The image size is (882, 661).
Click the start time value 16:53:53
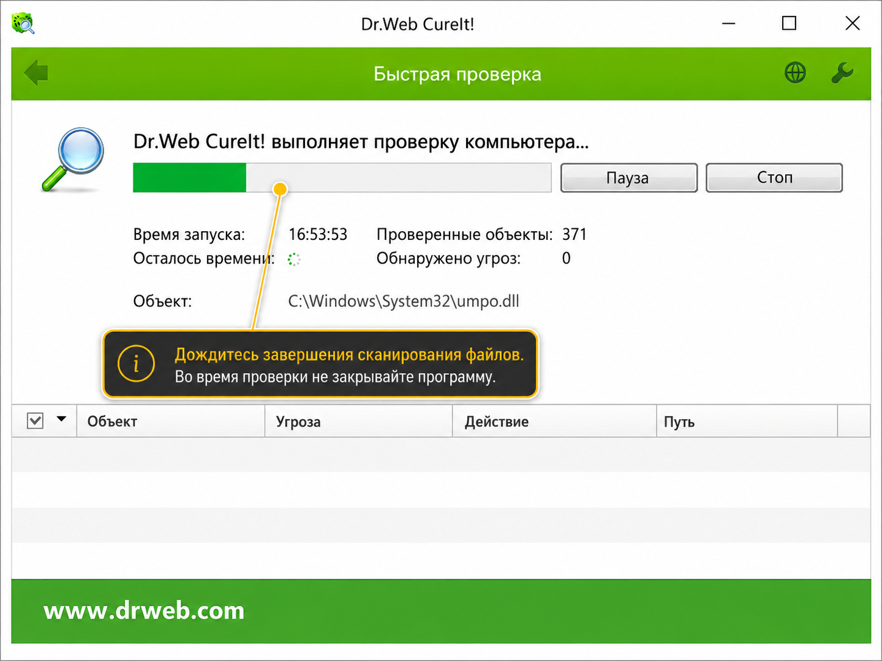click(318, 234)
